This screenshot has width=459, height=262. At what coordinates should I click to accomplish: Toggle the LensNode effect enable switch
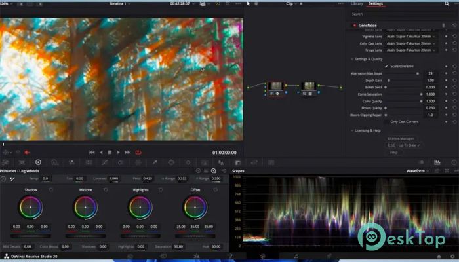point(355,26)
